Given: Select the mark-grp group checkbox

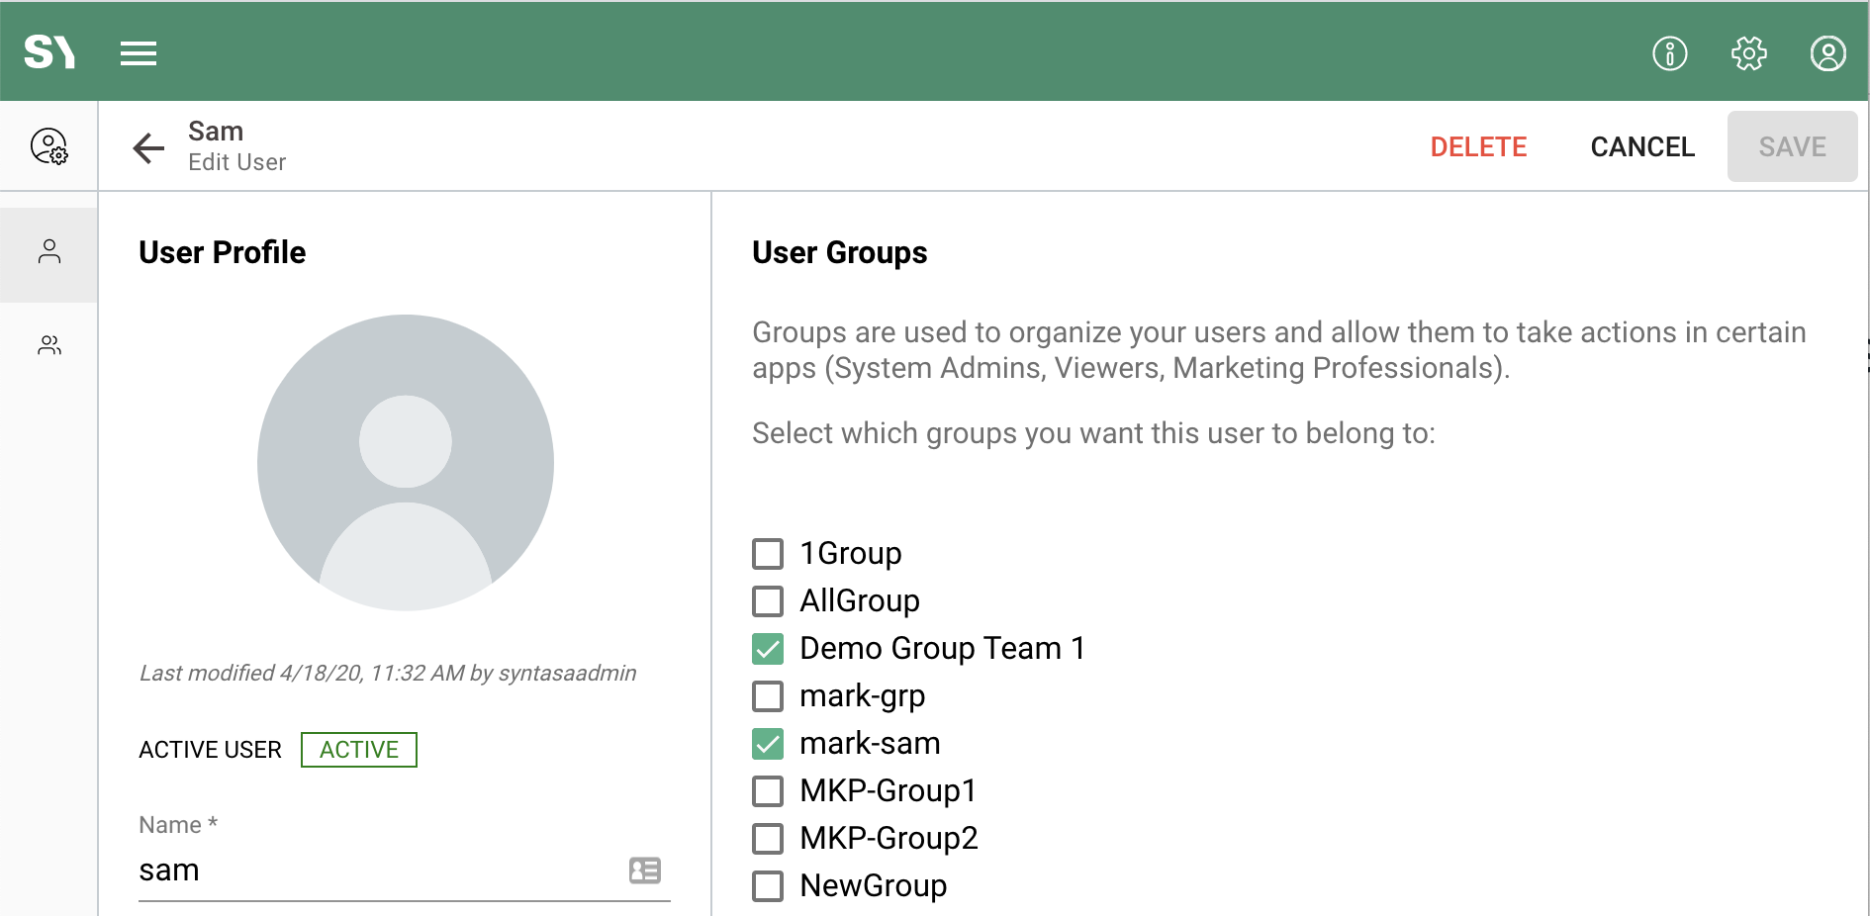Looking at the screenshot, I should (x=768, y=696).
